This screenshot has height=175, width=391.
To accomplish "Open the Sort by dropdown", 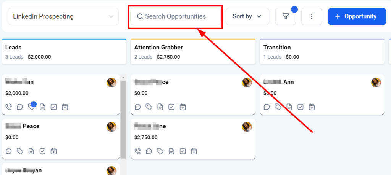I will point(247,16).
